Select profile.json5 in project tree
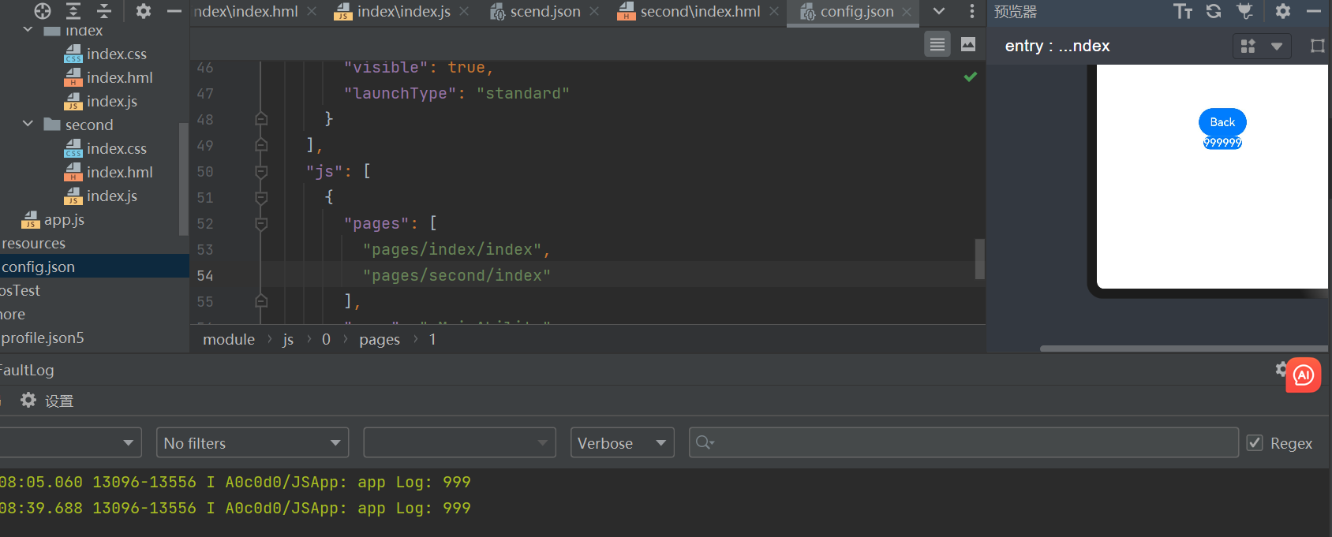The image size is (1332, 537). click(x=43, y=337)
